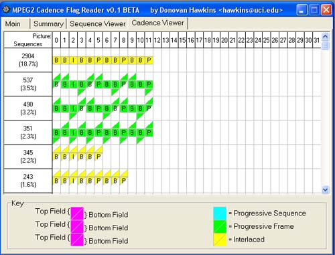Click the cyan Progressive Sequence swatch
335x255 pixels.
point(220,214)
